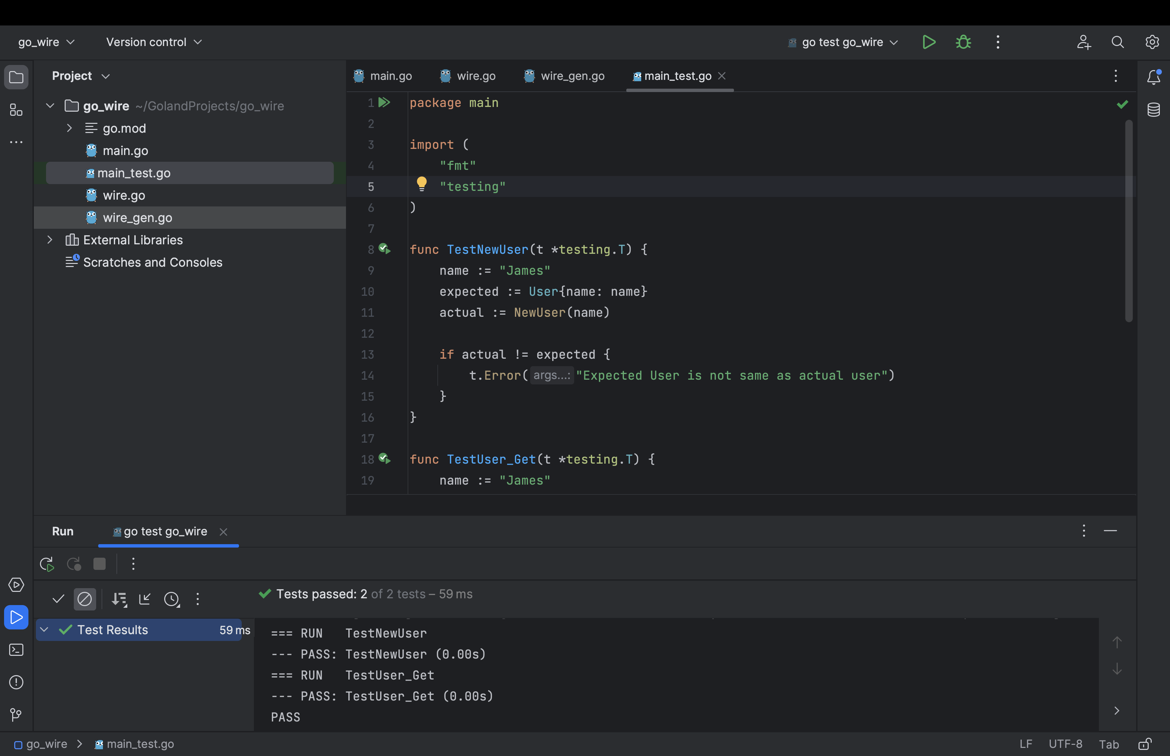Toggle Show Ignored tests filter

pos(84,599)
